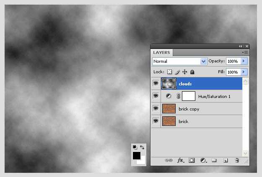Click the black foreground color swatch

click(136, 156)
